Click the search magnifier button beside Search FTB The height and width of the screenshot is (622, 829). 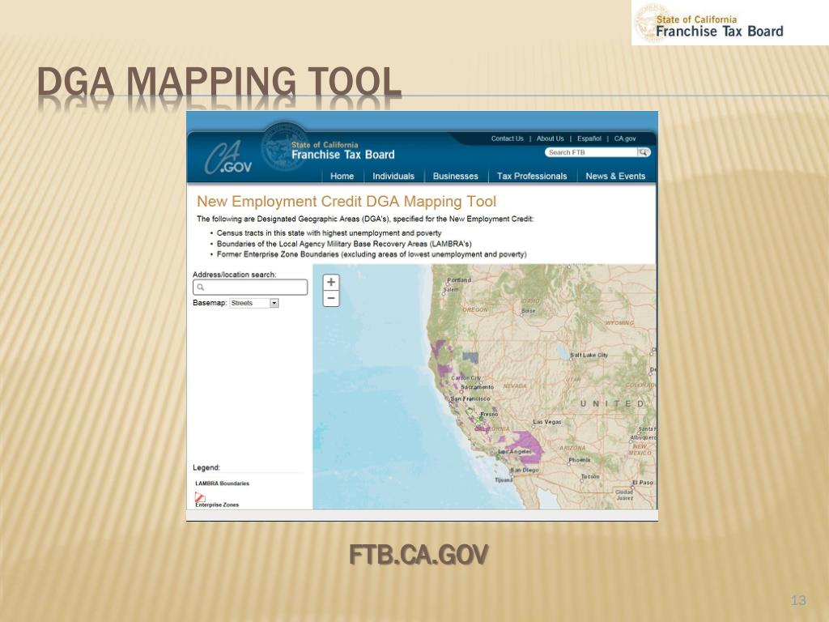[644, 152]
